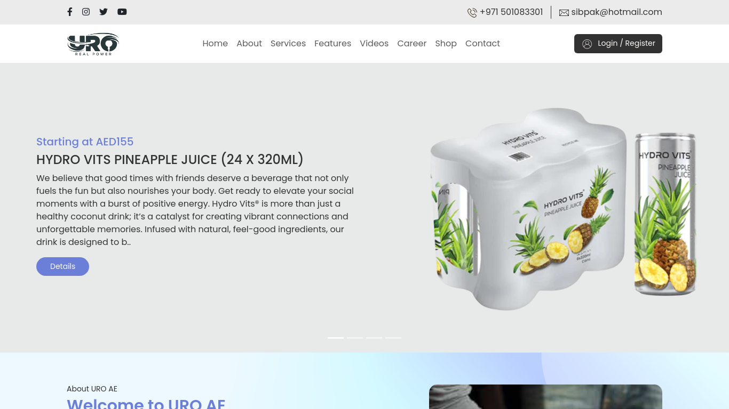
Task: Click the Login / Register button
Action: point(618,44)
